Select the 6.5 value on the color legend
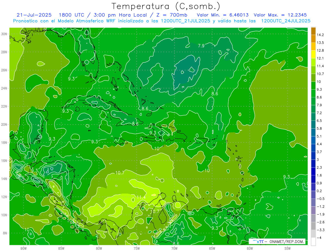Viewport: 326px width, 252px height. [x=319, y=121]
